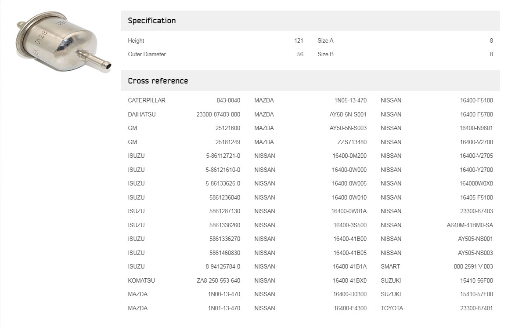Select GM part number 25121600
This screenshot has width=515, height=327.
[227, 128]
